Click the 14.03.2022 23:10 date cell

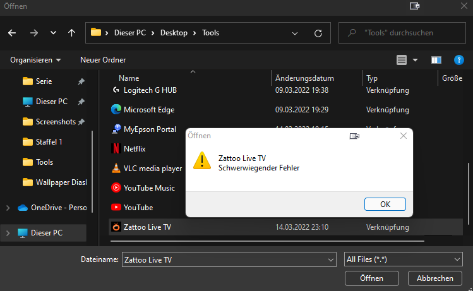pos(302,227)
